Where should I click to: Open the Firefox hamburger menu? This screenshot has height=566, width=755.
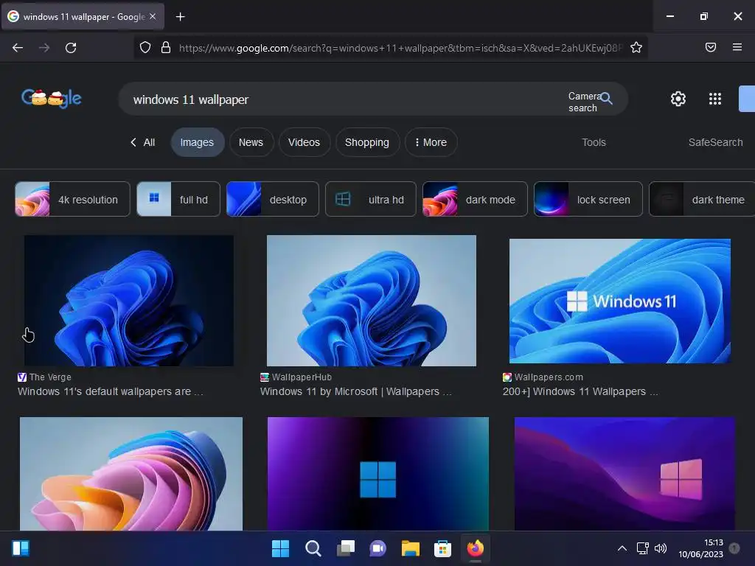click(x=737, y=47)
